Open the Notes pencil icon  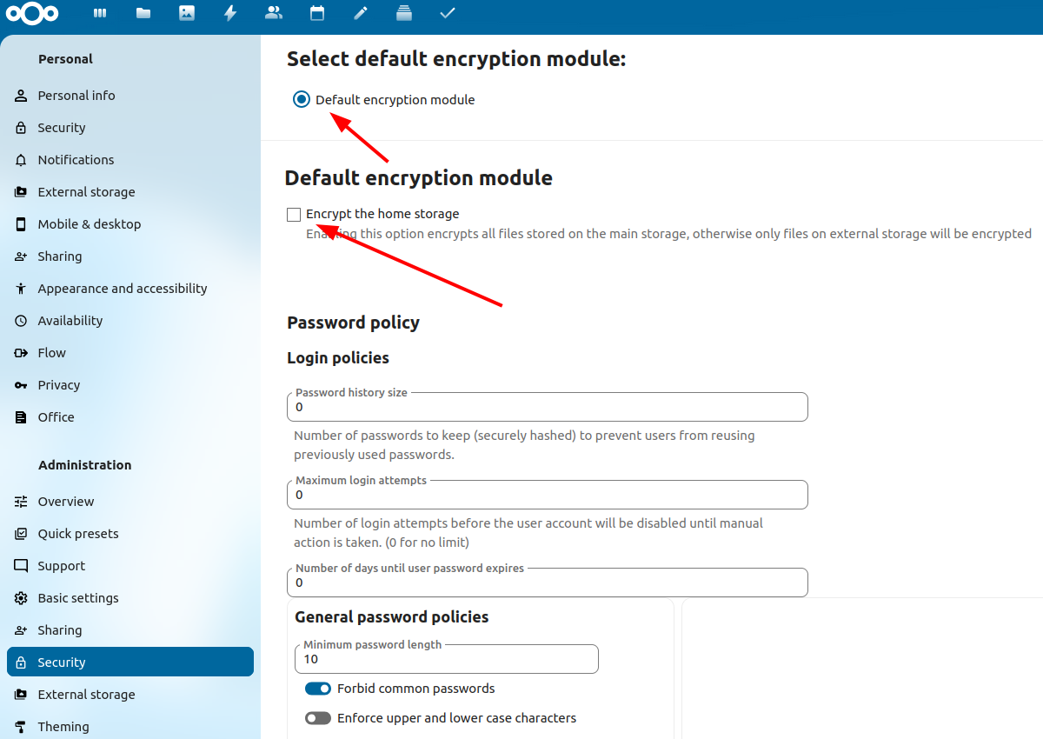(x=361, y=13)
